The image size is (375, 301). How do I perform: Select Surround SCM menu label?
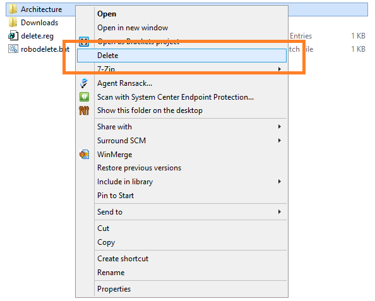pos(121,141)
